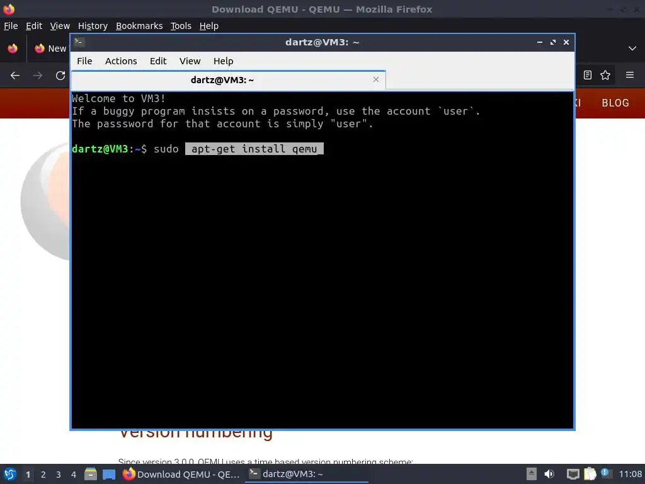Toggle reader view in Firefox
The image size is (645, 484).
(x=588, y=75)
